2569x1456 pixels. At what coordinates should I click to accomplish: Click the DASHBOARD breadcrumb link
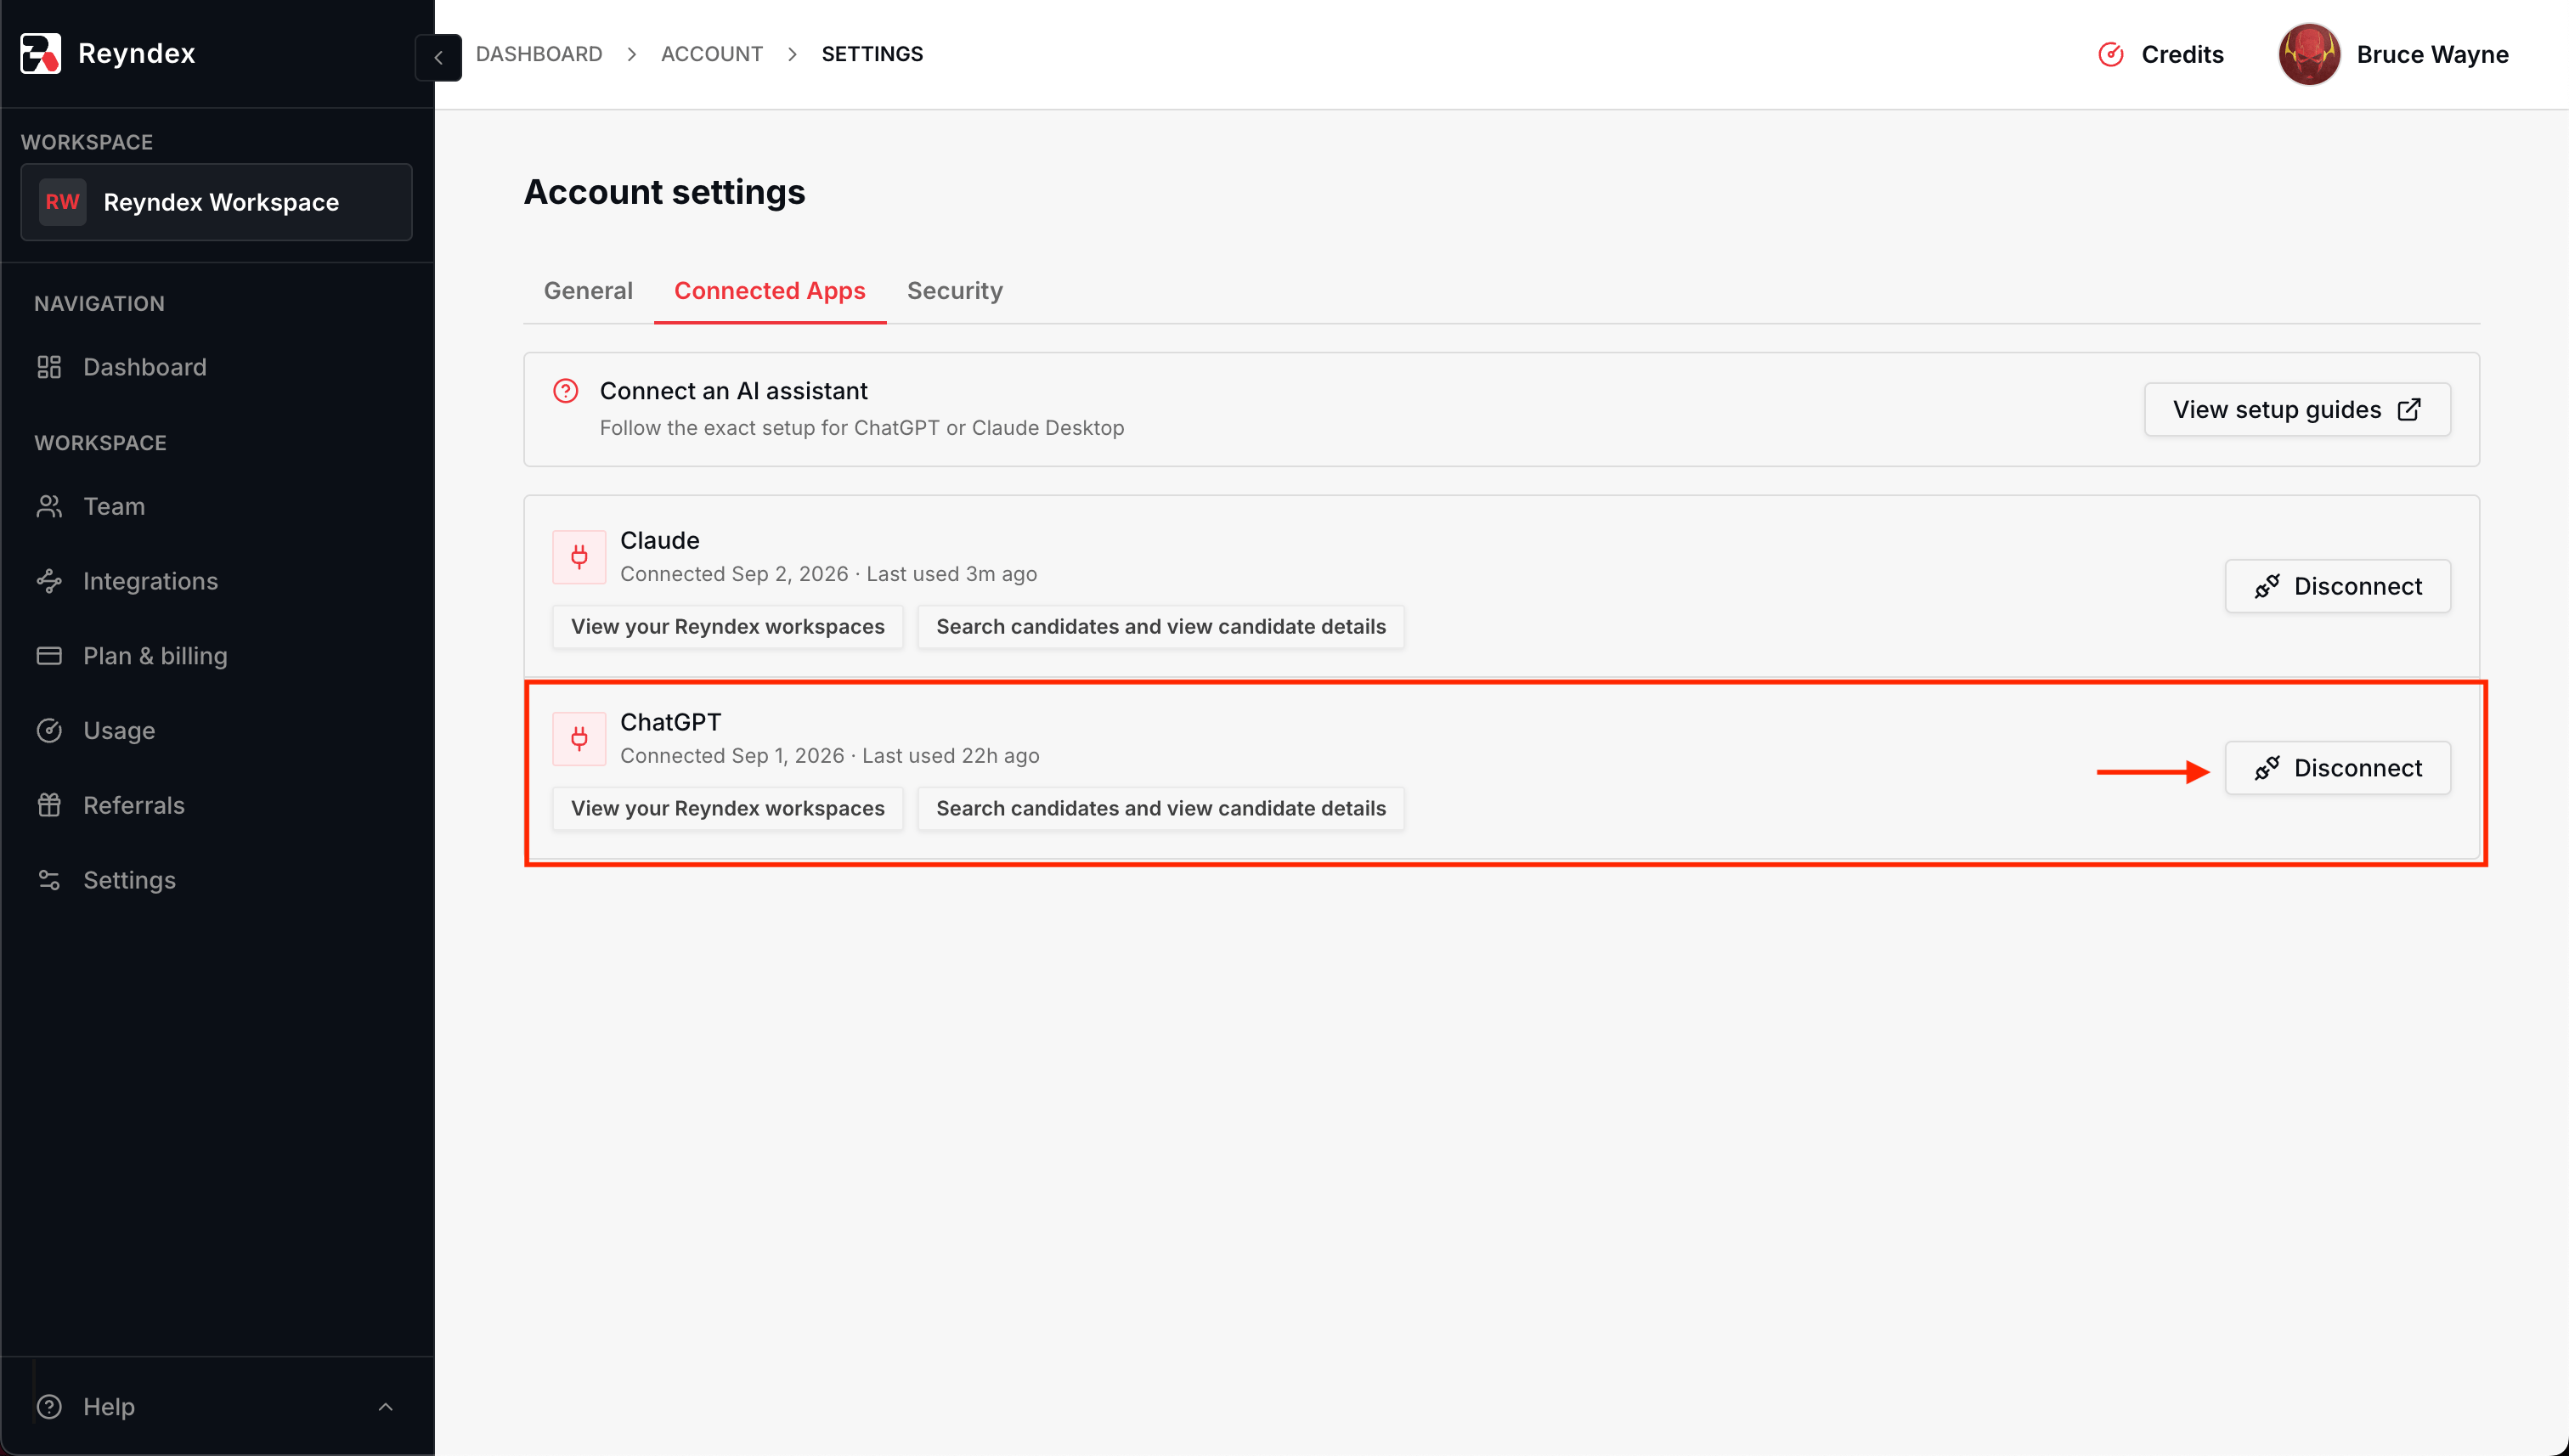point(539,54)
